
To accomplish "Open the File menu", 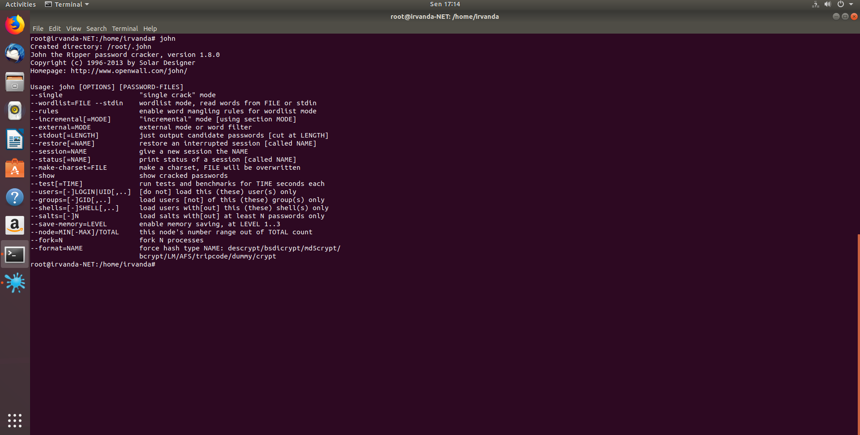I will tap(38, 29).
